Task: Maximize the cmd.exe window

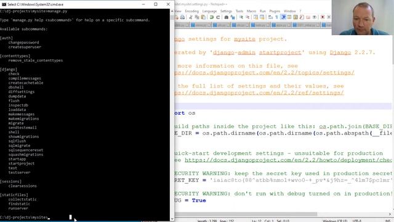Action: pos(156,4)
